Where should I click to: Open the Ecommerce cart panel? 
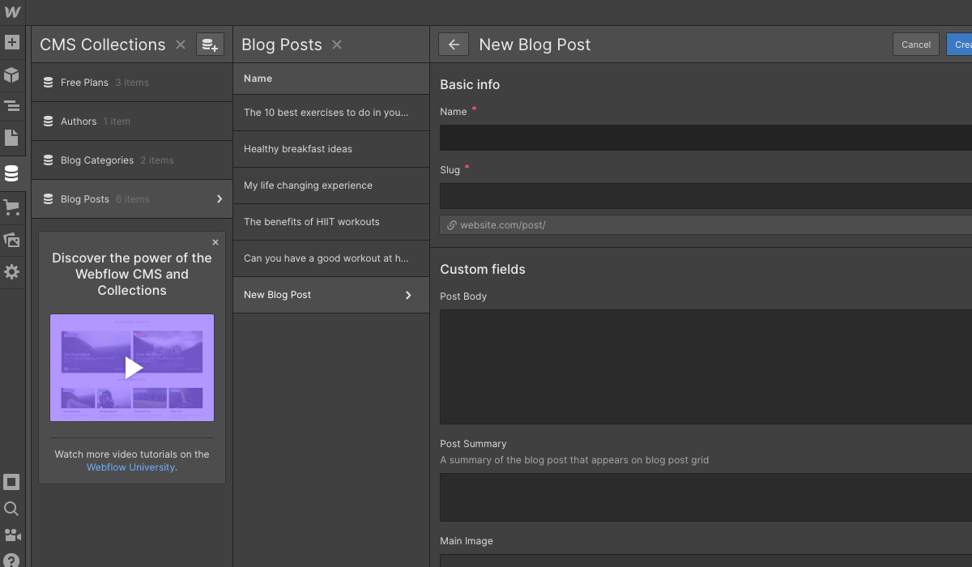11,207
